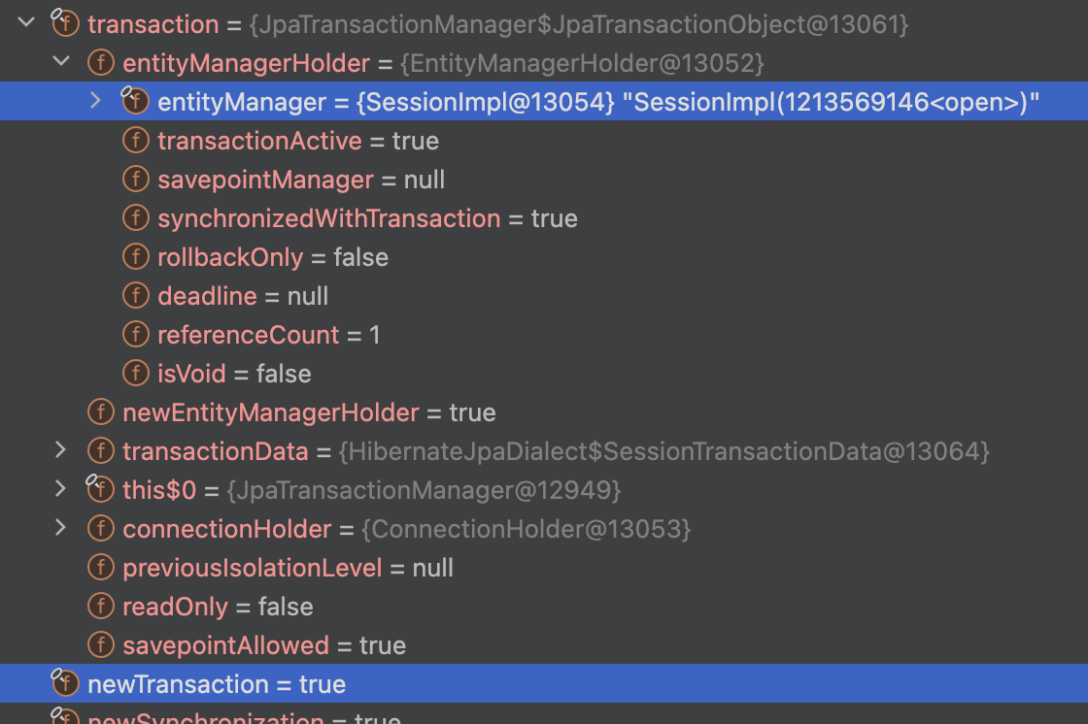
Task: Click the field icon next to isVoid
Action: [135, 374]
